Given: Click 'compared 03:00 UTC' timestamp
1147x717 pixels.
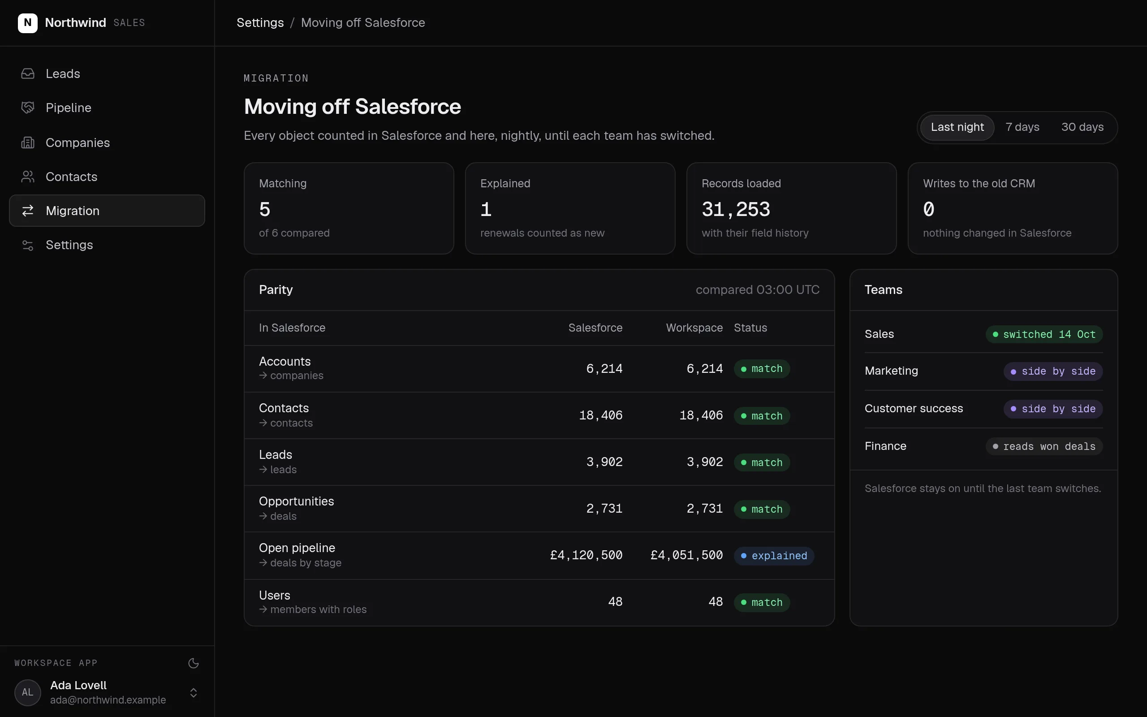Looking at the screenshot, I should 757,290.
